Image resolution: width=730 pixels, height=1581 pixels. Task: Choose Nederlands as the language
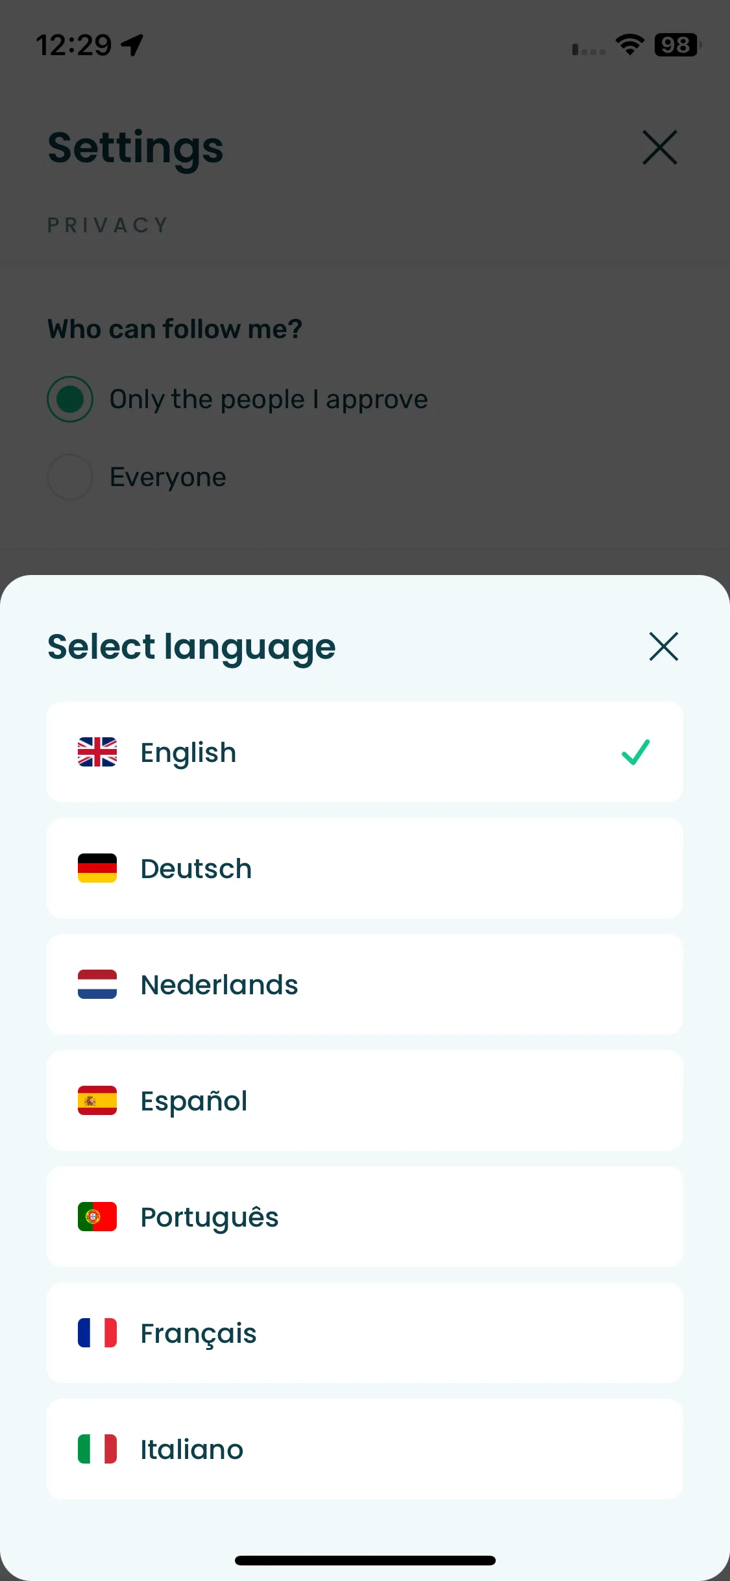coord(365,985)
